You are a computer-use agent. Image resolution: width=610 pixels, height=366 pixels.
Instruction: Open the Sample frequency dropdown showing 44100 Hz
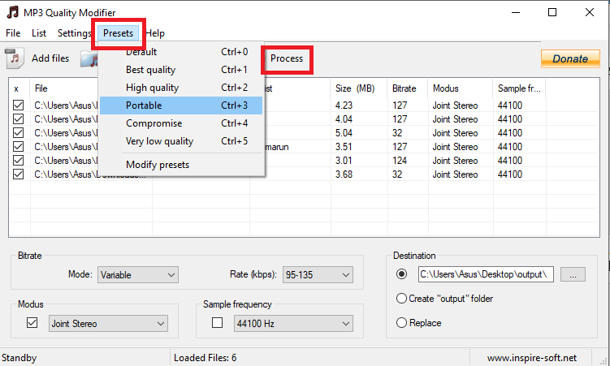point(293,324)
